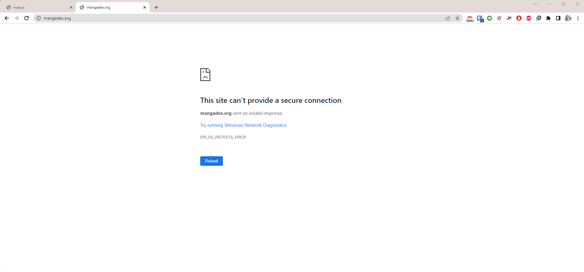Open the Bitwarden extension

[x=480, y=18]
